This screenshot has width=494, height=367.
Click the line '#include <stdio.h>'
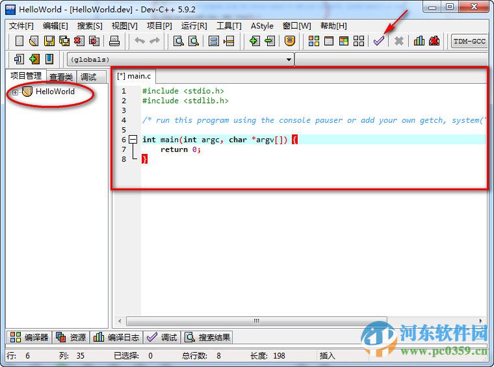(x=183, y=91)
